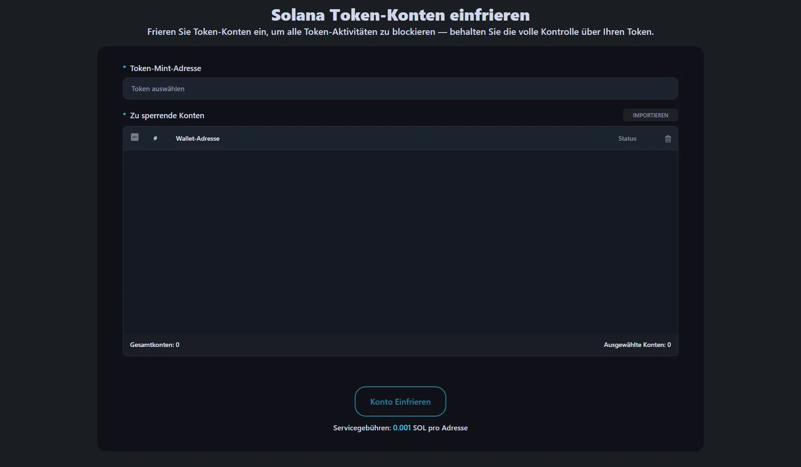Click the Konto Einfrieren button
The image size is (801, 467).
click(400, 401)
